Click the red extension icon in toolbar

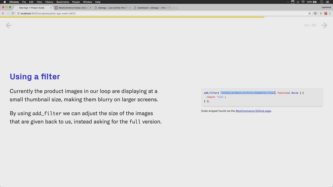[x=325, y=13]
